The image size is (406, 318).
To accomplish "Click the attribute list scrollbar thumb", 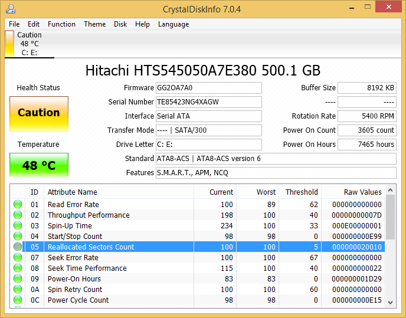I will [391, 217].
